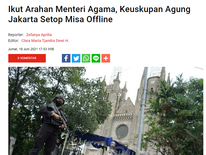
Task: Click the 'Reporter:' label text
Action: tap(16, 35)
